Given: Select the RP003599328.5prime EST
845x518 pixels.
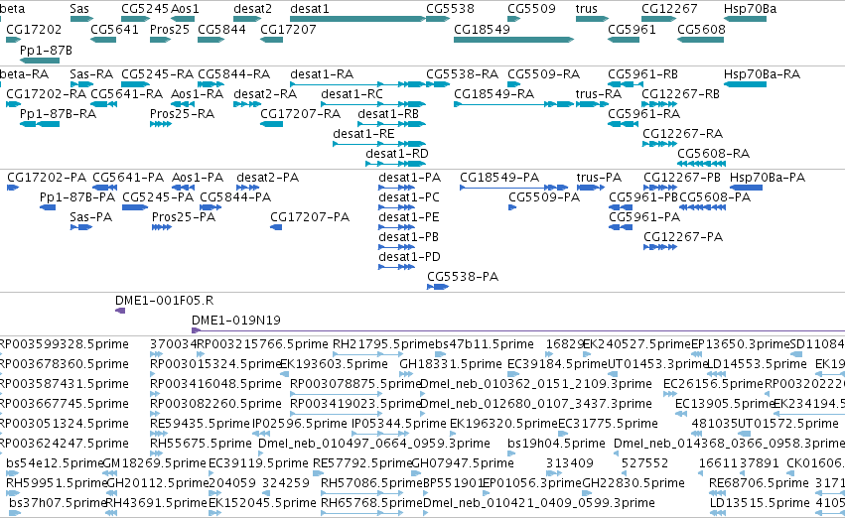Looking at the screenshot, I should (3, 354).
